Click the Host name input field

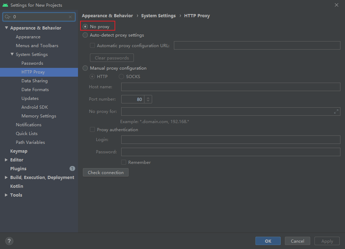230,87
